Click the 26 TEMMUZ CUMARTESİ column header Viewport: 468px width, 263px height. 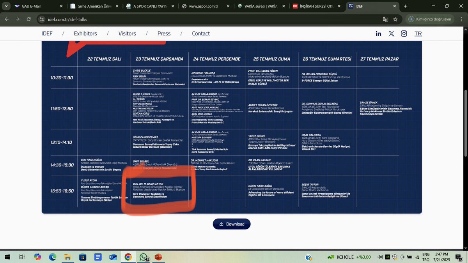pyautogui.click(x=327, y=59)
